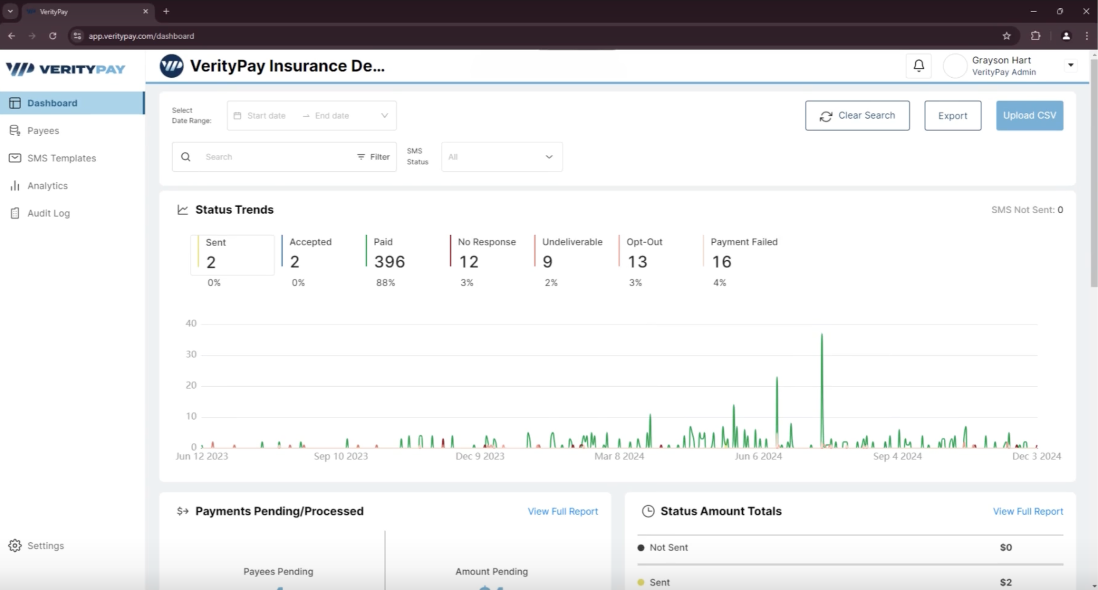
Task: Open the browser extensions puzzle icon
Action: [1035, 36]
